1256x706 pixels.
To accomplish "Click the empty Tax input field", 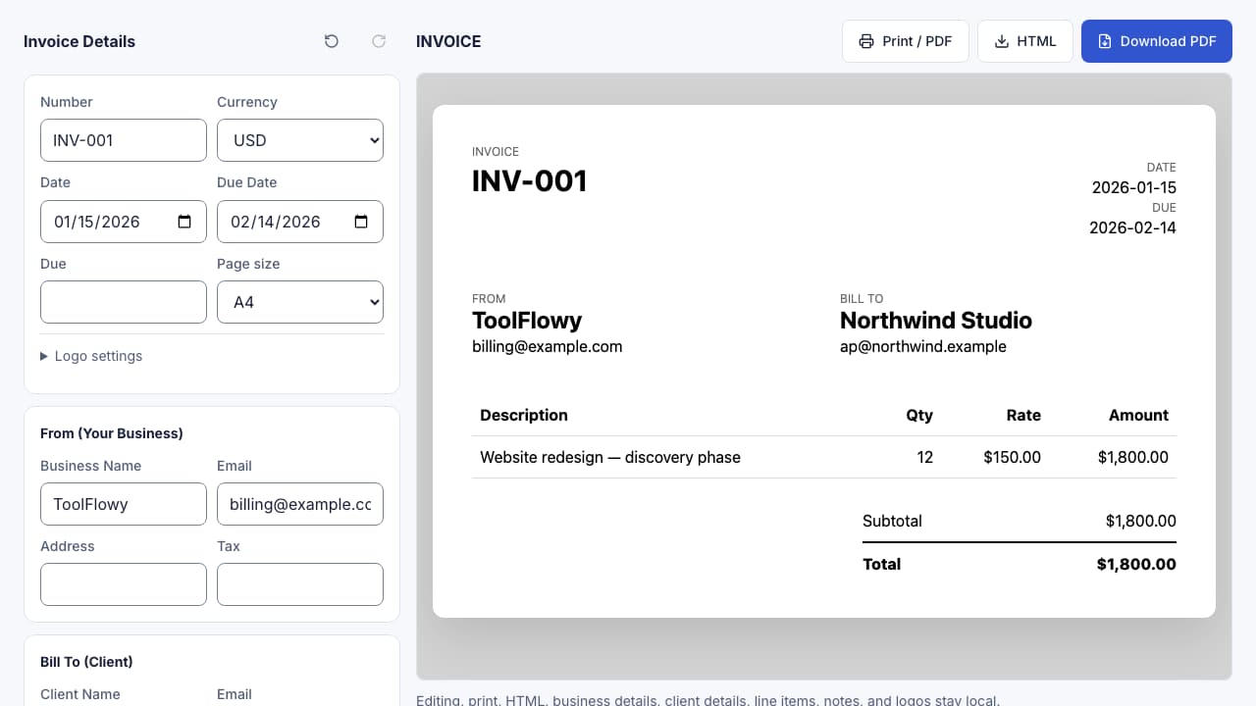I will pyautogui.click(x=300, y=584).
